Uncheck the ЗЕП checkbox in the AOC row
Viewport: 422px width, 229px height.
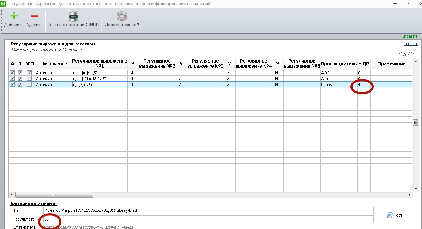tap(29, 73)
